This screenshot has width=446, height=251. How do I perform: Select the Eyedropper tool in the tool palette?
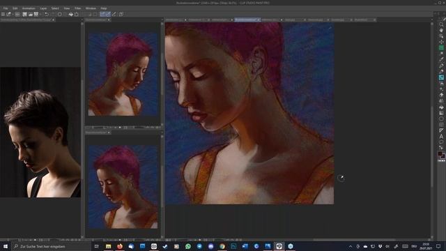[441, 59]
